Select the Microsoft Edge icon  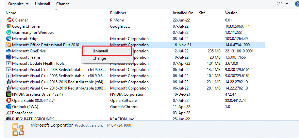(x=9, y=39)
